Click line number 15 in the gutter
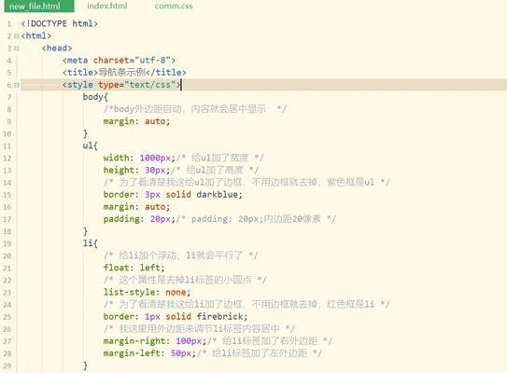This screenshot has height=373, width=507. pos(7,195)
